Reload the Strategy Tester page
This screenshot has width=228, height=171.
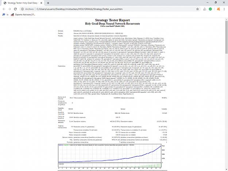tap(15, 9)
